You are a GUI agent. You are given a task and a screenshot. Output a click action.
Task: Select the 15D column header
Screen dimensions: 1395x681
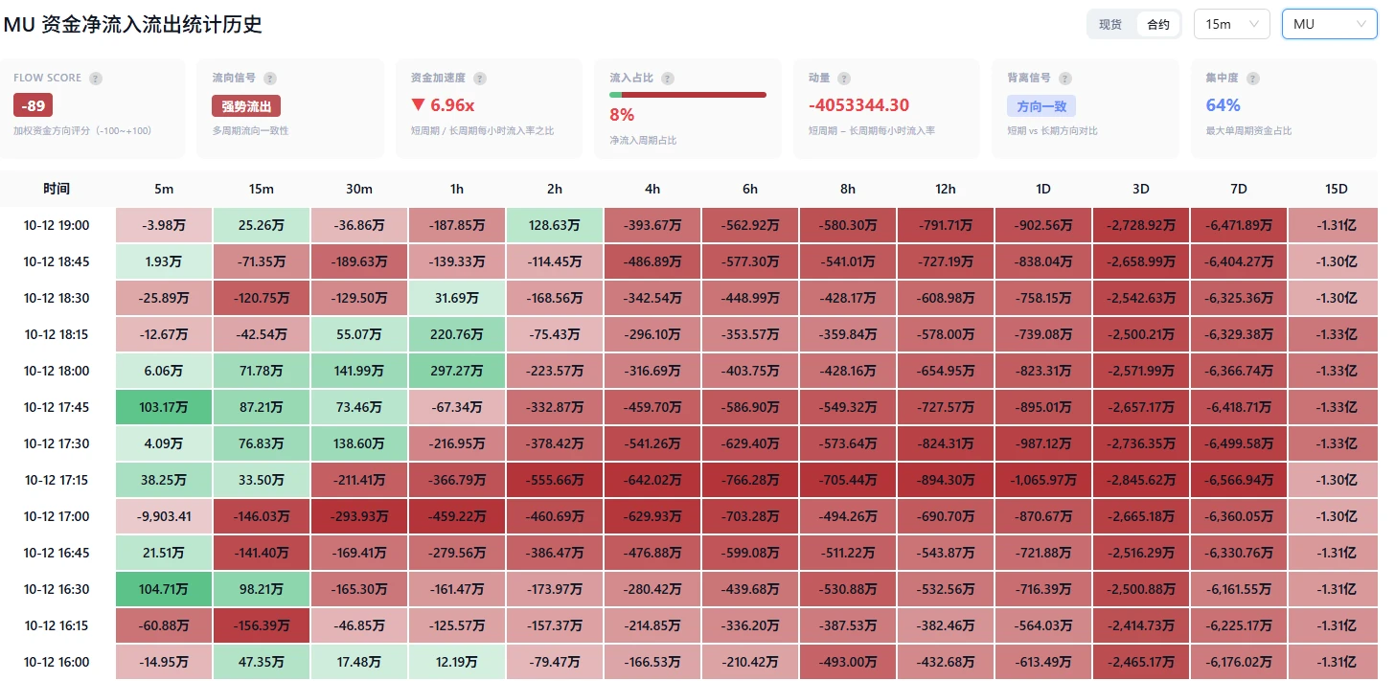coord(1336,189)
